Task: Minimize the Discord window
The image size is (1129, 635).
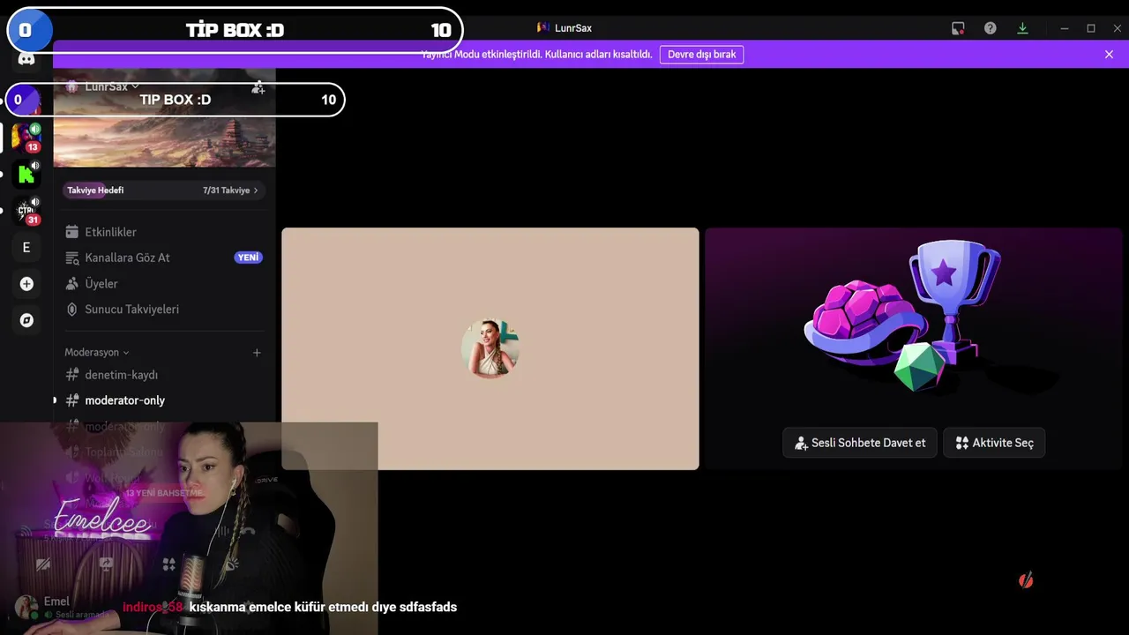Action: click(x=1065, y=28)
